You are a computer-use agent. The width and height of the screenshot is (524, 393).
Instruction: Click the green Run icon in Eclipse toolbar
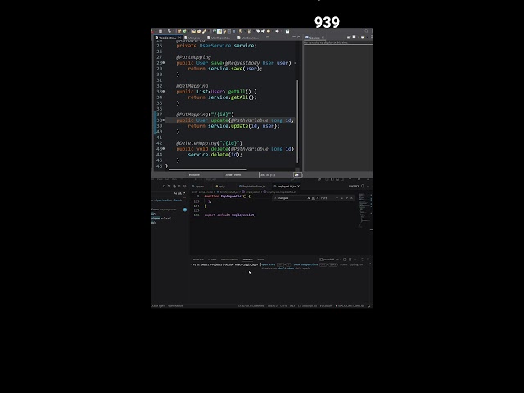click(x=185, y=31)
